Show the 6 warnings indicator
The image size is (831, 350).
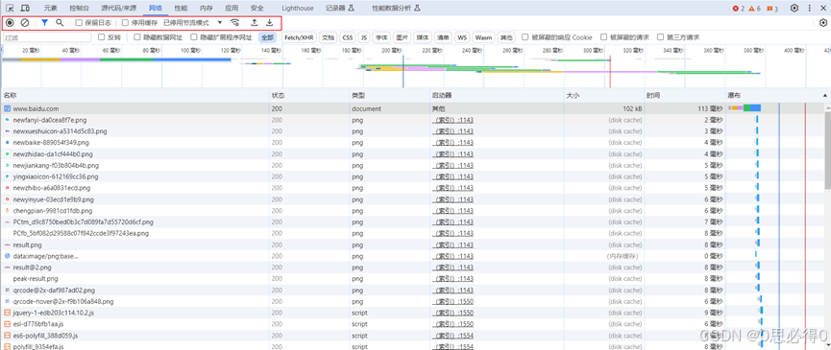(x=754, y=9)
